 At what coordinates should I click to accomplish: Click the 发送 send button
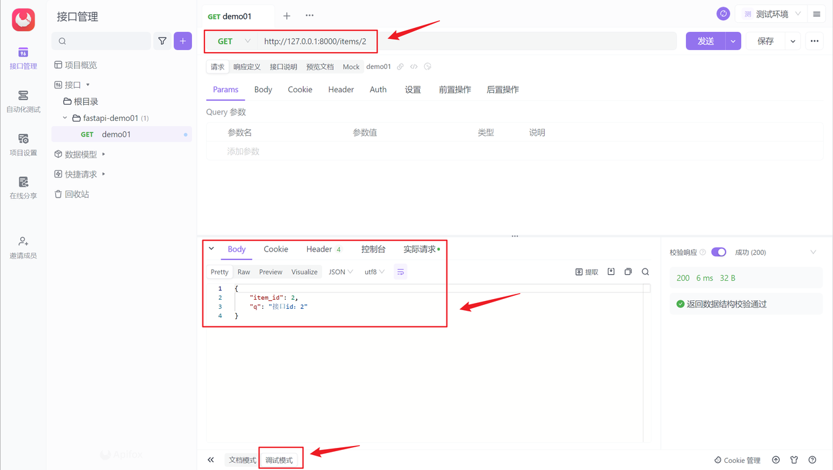click(705, 40)
